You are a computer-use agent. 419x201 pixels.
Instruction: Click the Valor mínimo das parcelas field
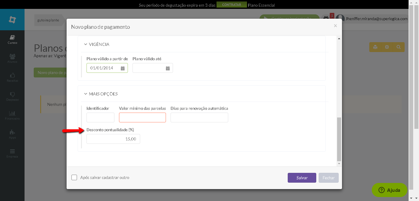point(142,117)
